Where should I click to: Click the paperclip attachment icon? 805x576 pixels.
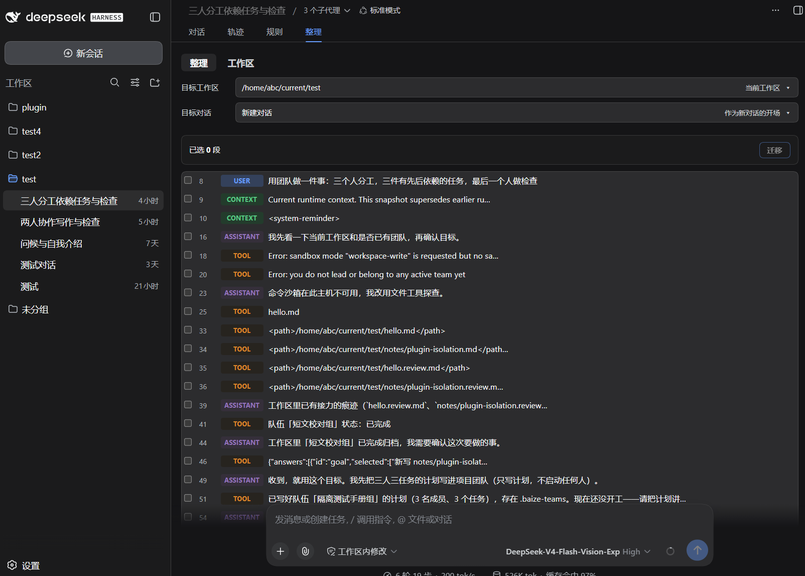tap(305, 551)
